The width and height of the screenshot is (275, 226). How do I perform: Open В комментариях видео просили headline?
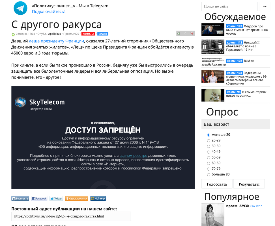point(246,94)
